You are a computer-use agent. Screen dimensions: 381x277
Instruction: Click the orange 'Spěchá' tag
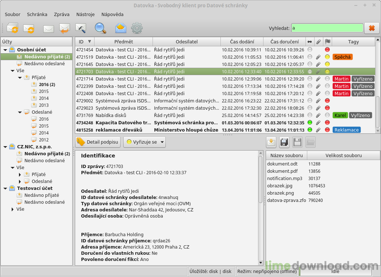[x=342, y=57]
